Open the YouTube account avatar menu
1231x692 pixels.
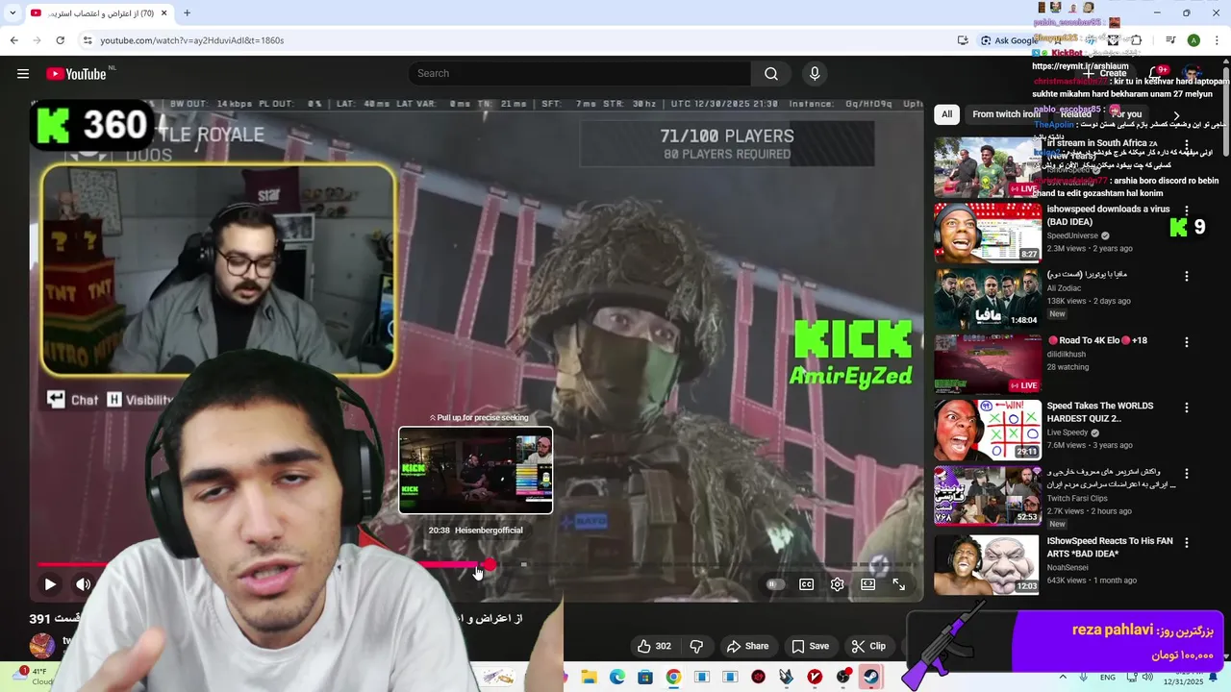coord(1193,74)
